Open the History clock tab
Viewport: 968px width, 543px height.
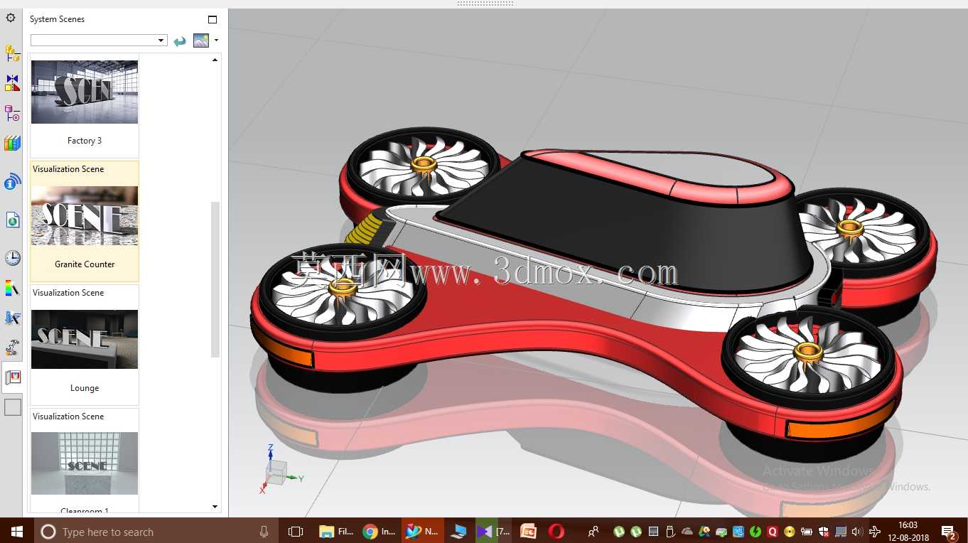pyautogui.click(x=12, y=257)
